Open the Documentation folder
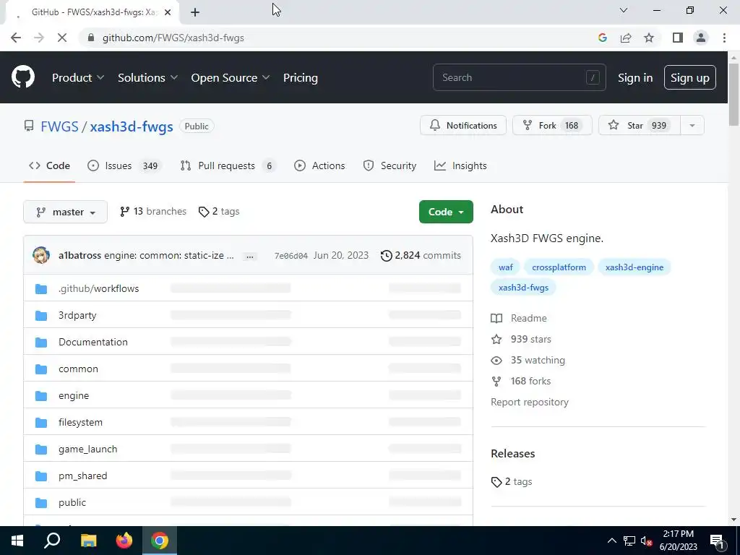The height and width of the screenshot is (555, 740). pos(93,342)
